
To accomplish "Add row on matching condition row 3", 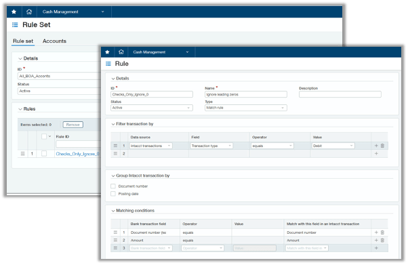I will tap(376, 248).
